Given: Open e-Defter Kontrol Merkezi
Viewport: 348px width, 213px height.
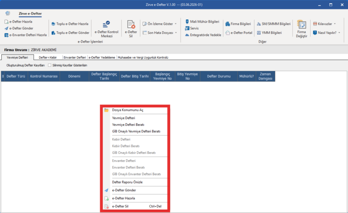Looking at the screenshot, I should (106, 29).
